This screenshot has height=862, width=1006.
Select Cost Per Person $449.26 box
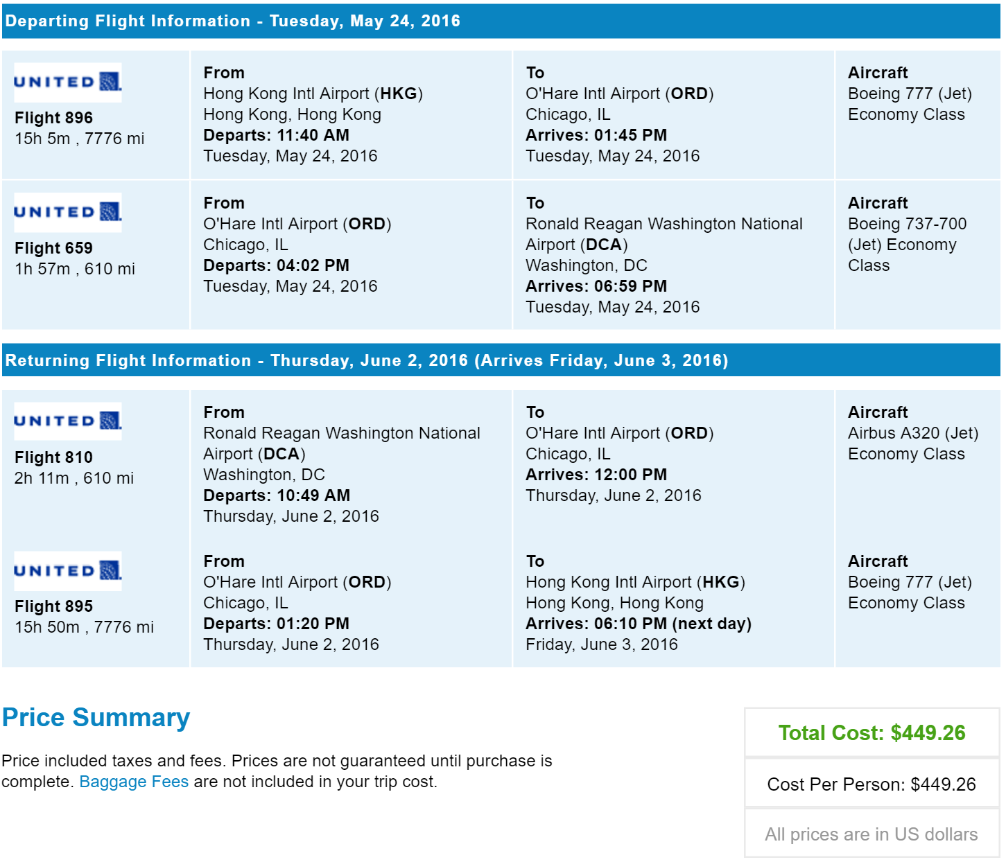click(x=871, y=784)
